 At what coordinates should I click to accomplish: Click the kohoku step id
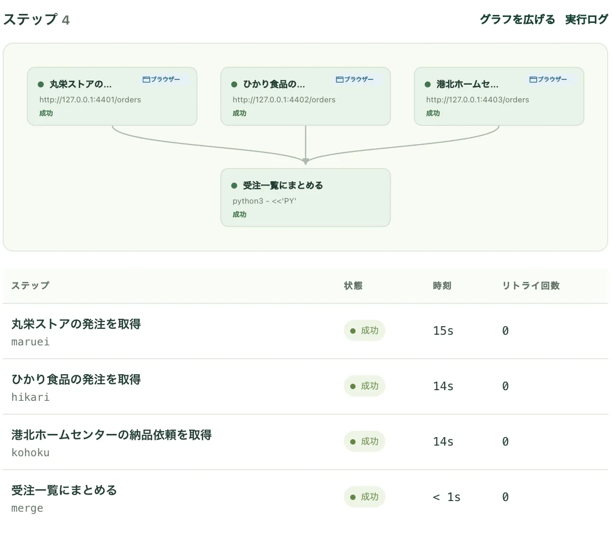pos(30,453)
